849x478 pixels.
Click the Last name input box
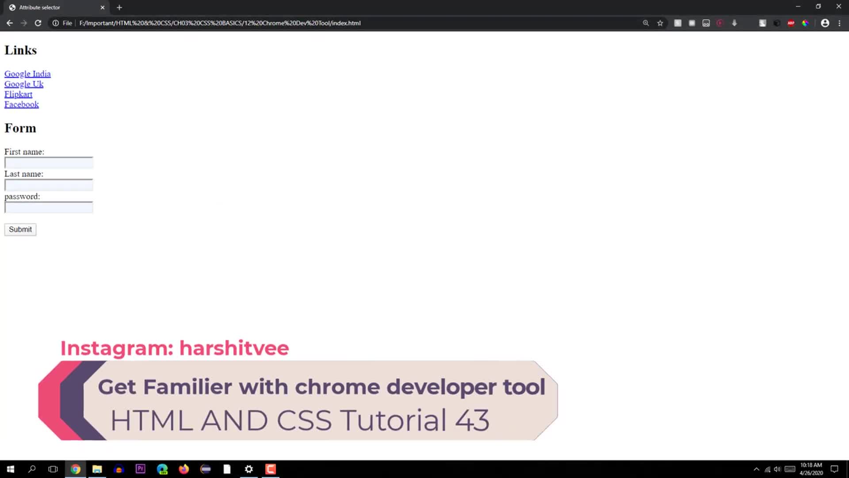pos(48,185)
